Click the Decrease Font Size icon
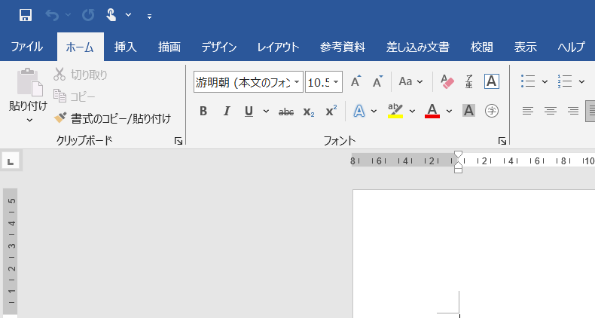 (378, 81)
